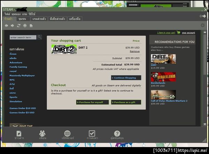Remove DiRT 2 from the cart
209x154 pixels.
point(134,51)
